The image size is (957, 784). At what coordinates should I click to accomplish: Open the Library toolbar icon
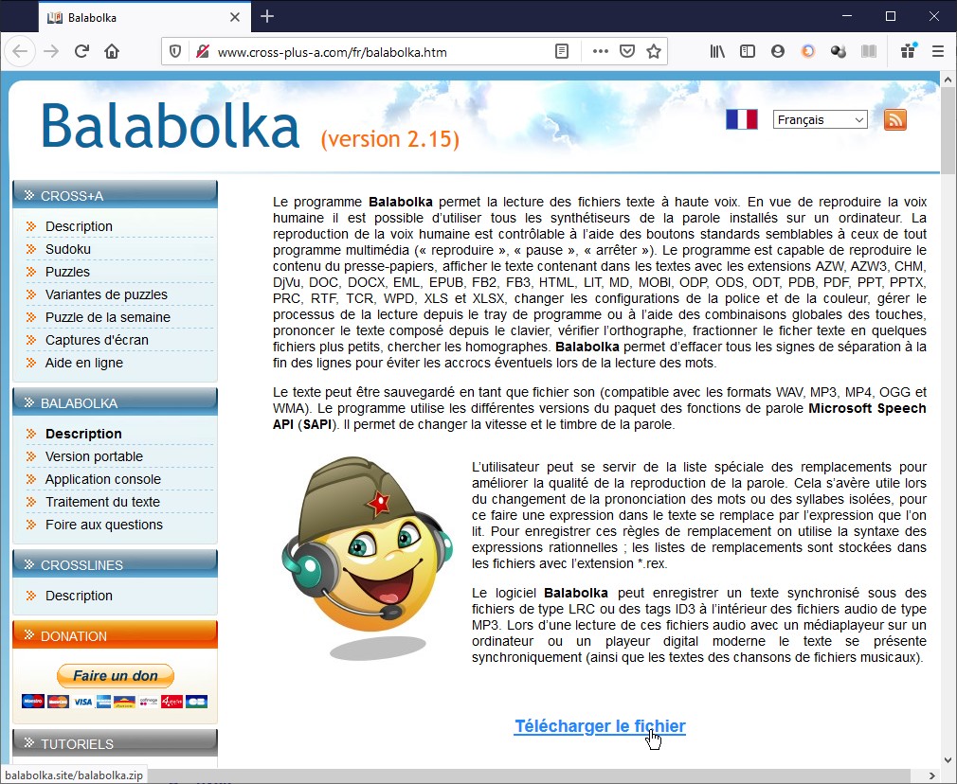(717, 51)
